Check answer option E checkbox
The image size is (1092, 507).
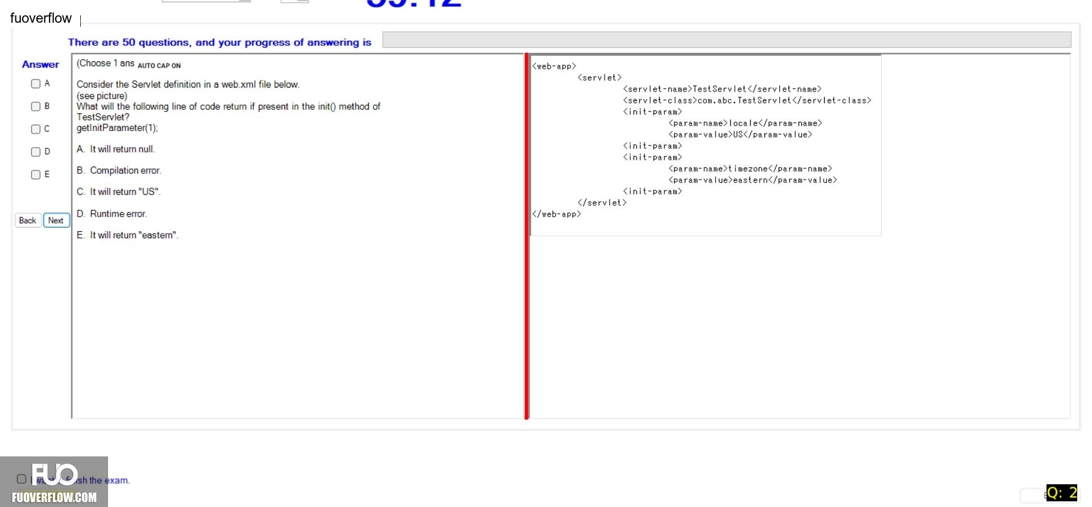[x=36, y=174]
